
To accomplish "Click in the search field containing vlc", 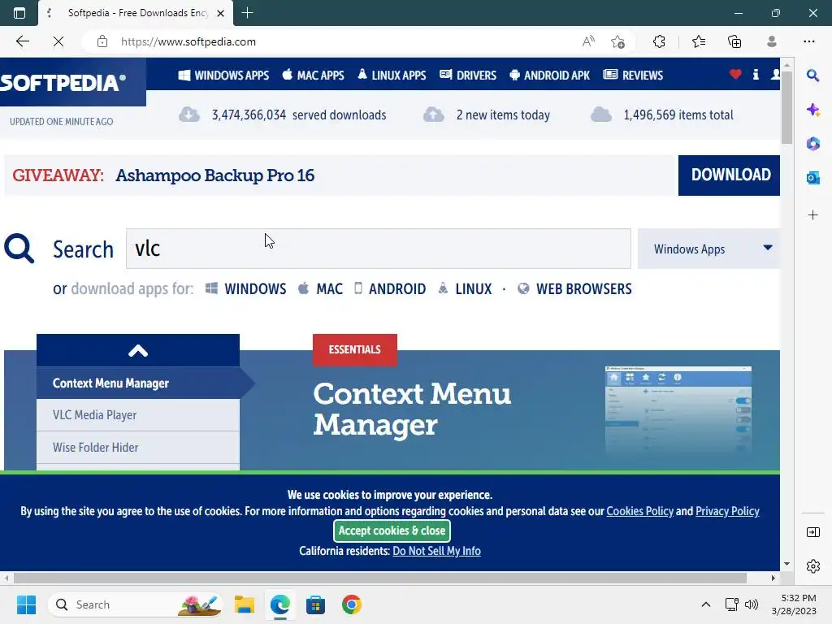I will click(x=379, y=249).
